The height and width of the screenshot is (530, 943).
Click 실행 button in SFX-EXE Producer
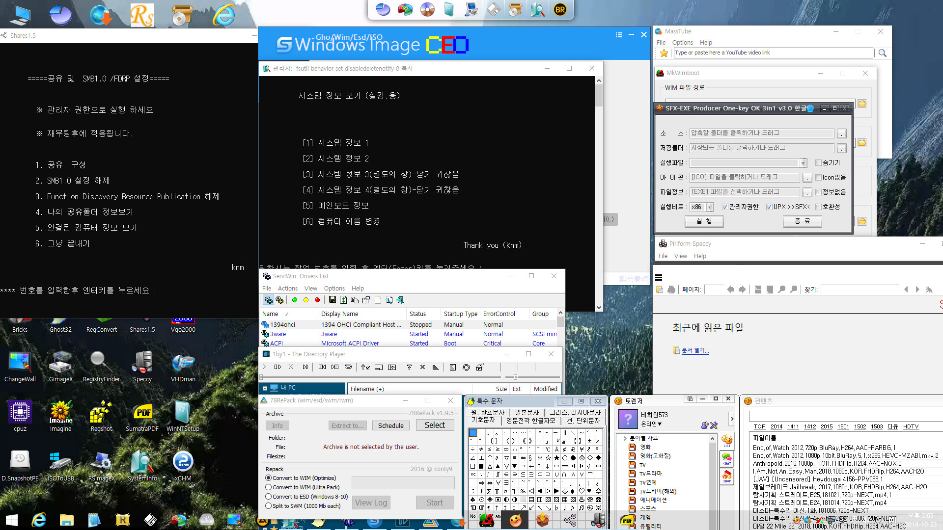704,221
